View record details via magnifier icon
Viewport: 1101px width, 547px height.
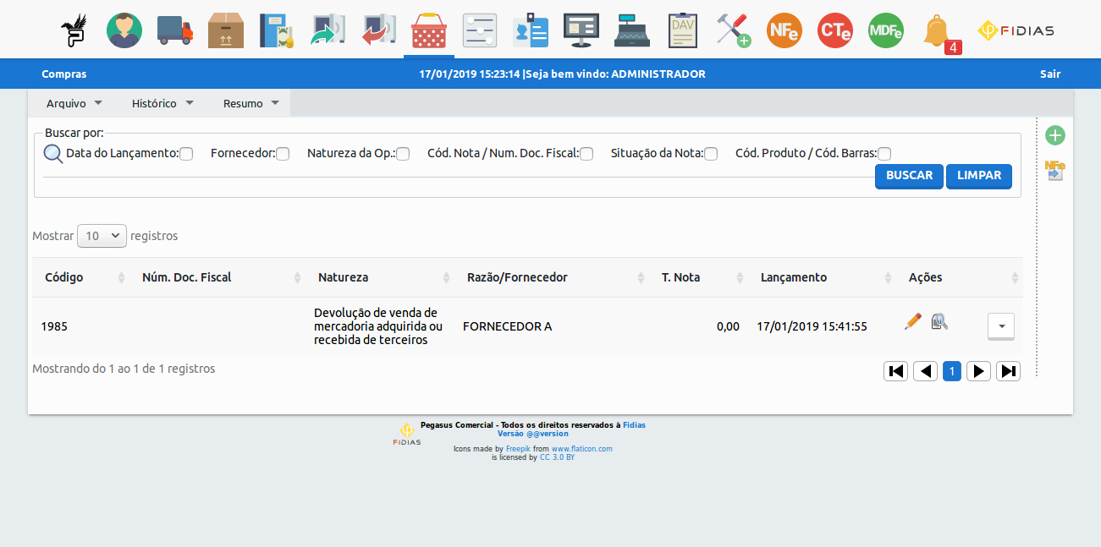(939, 322)
